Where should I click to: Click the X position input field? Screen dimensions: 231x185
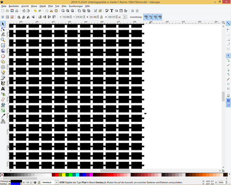click(x=66, y=17)
